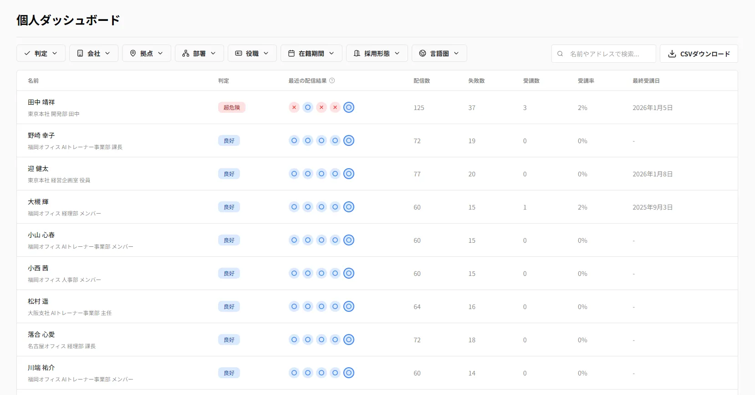Expand the 採用形態 filter dropdown
This screenshot has width=755, height=395.
coord(377,53)
